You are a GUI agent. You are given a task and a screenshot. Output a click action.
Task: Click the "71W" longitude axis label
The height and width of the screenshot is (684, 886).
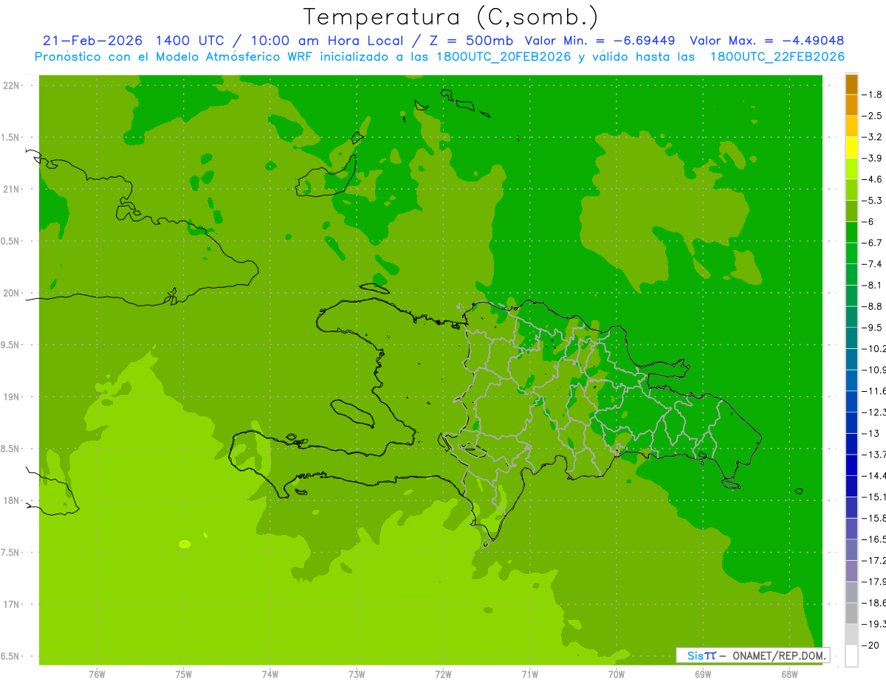point(529,674)
